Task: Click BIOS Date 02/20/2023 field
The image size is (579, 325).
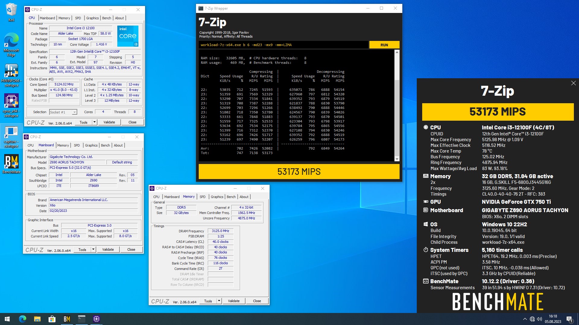Action: (93, 211)
